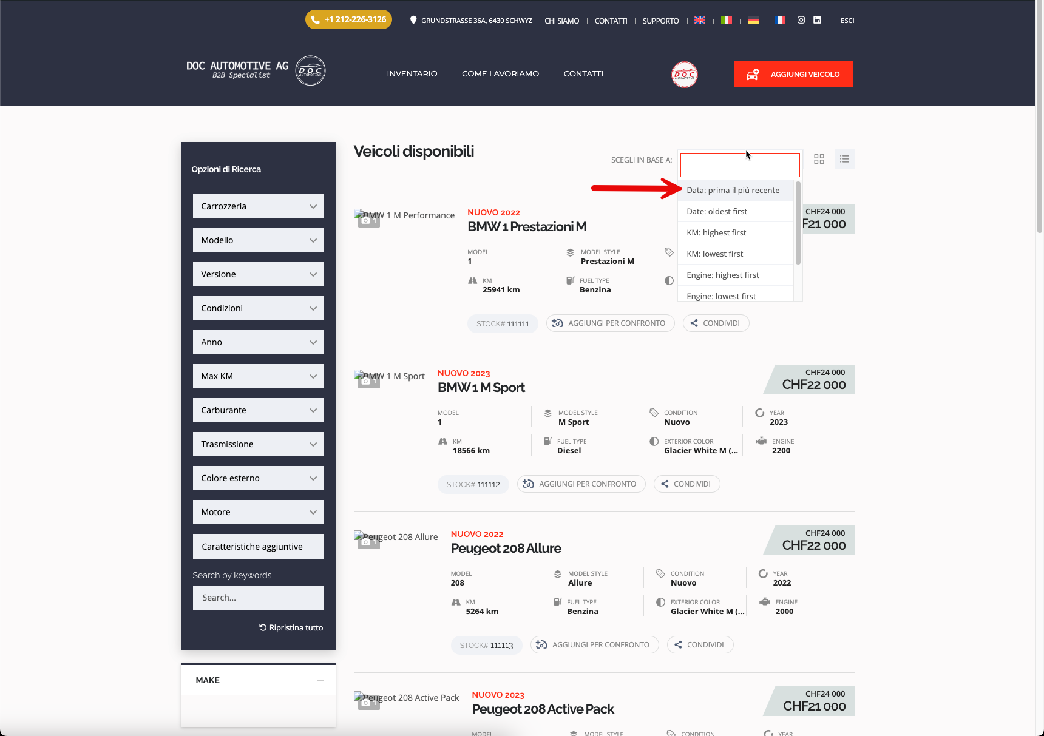1044x736 pixels.
Task: Select 'Engine: highest first' sort option
Action: [x=736, y=275]
